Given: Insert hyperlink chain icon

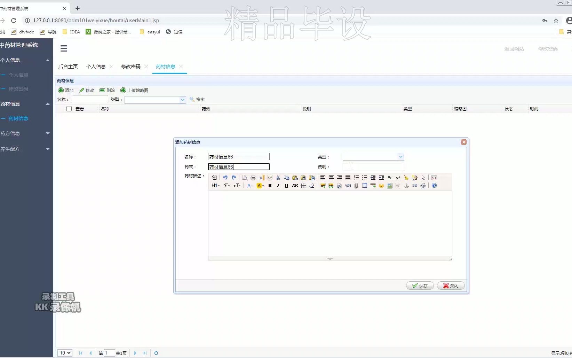Looking at the screenshot, I should (414, 186).
